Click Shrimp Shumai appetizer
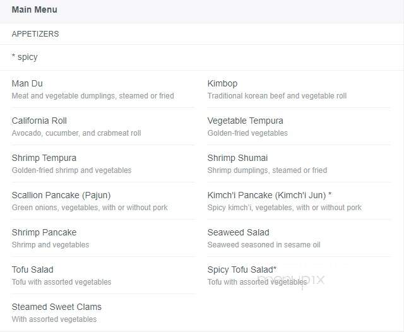The image size is (404, 332). (237, 158)
